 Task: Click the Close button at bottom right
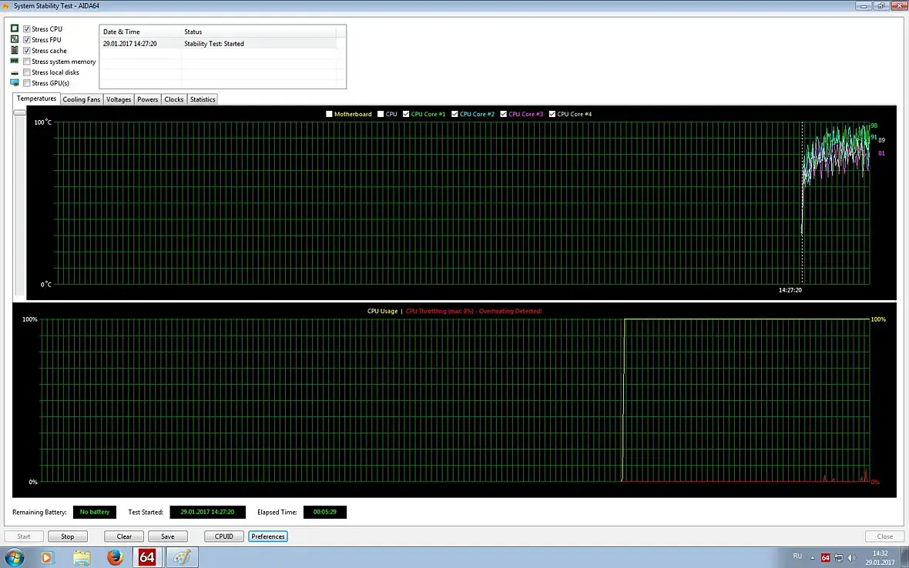click(x=884, y=536)
